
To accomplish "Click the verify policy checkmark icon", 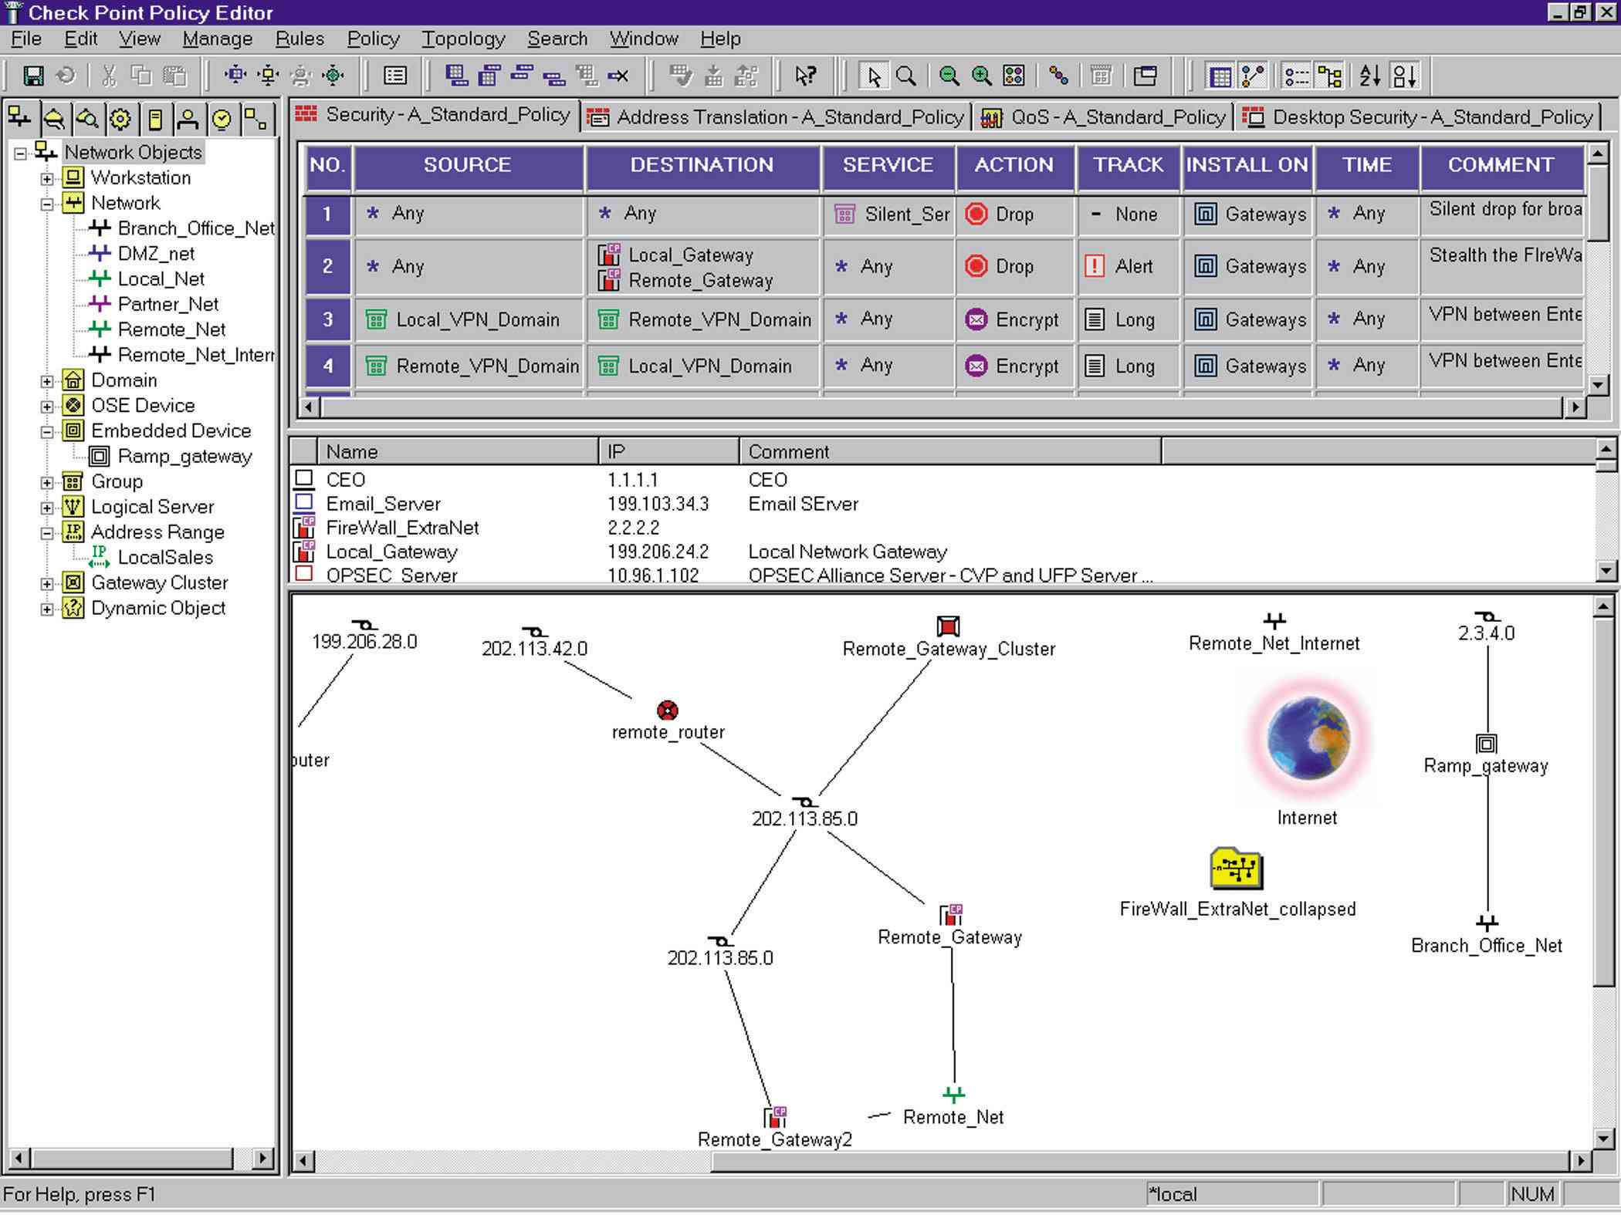I will 680,76.
